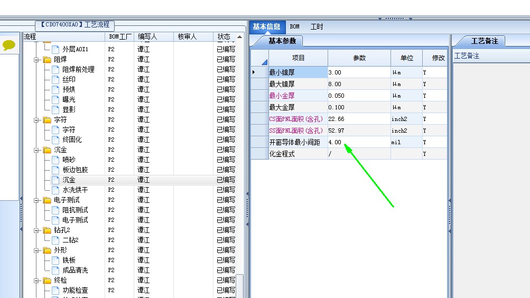Click the process tree vertical scrollbar thumb

tap(240, 285)
